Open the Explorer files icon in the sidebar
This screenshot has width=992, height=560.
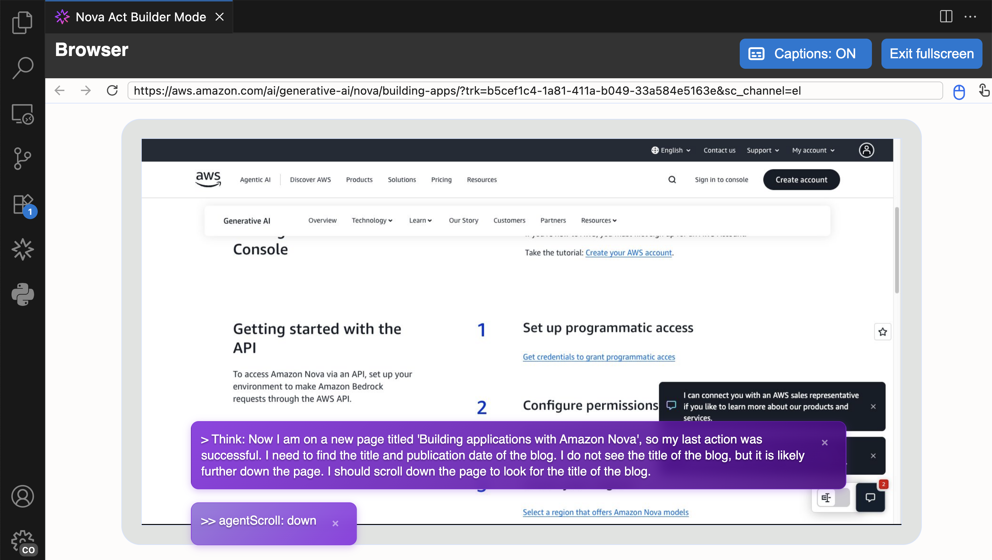pos(22,22)
